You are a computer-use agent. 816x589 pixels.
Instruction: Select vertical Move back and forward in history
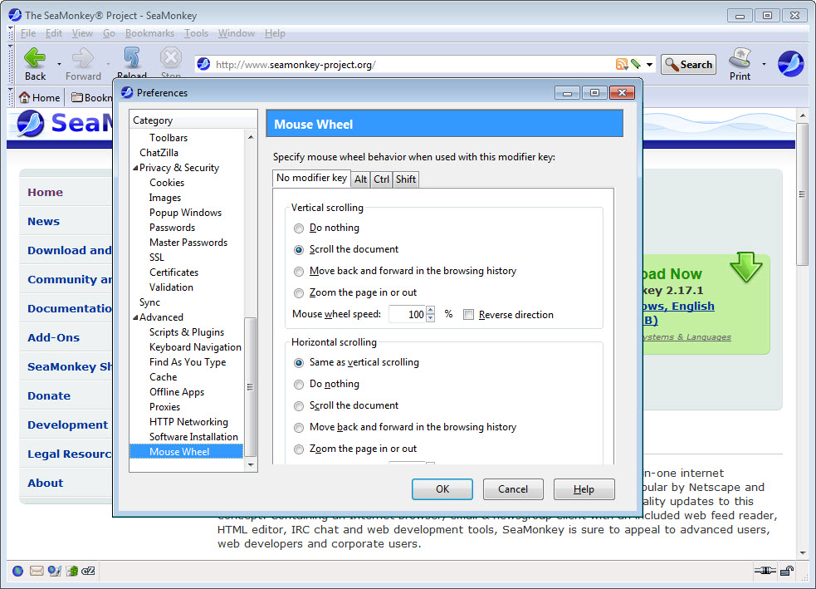[x=299, y=272]
